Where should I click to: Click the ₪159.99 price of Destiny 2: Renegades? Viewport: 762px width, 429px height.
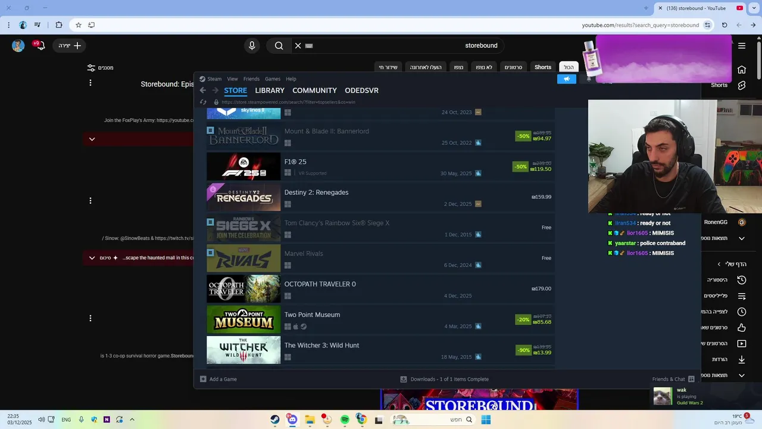[541, 197]
